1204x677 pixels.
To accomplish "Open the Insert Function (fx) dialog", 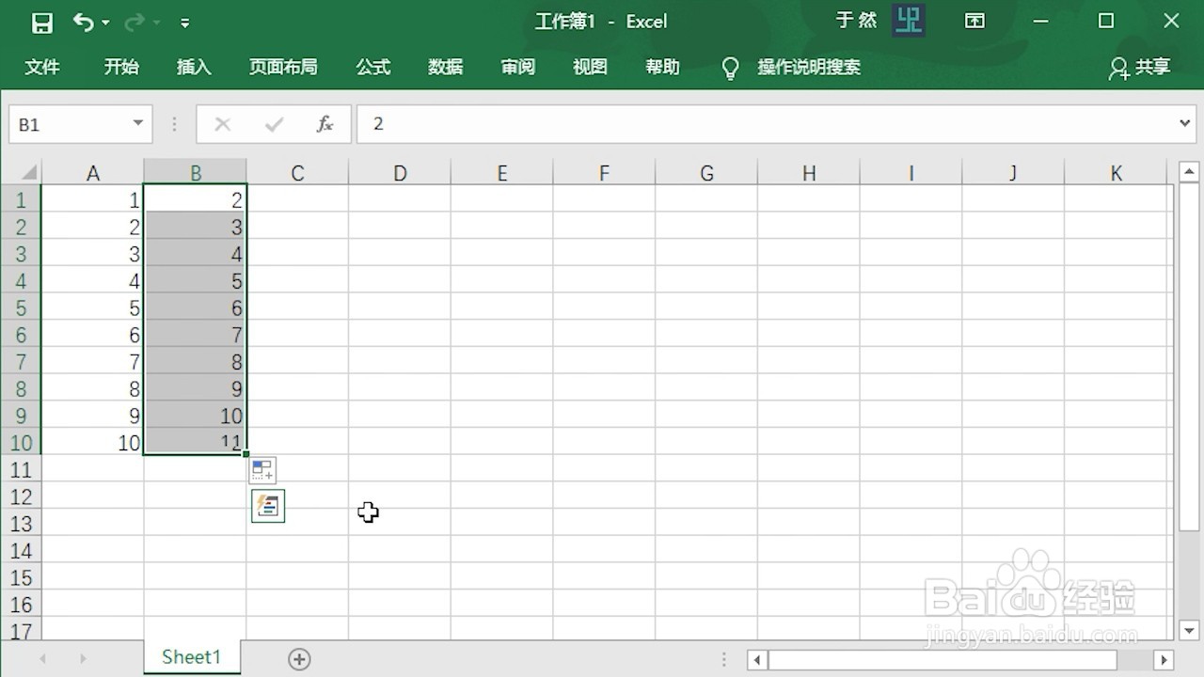I will (325, 123).
